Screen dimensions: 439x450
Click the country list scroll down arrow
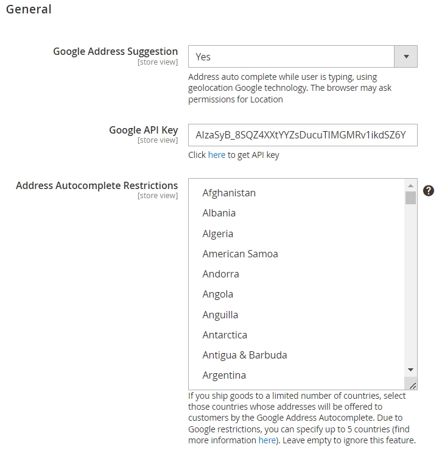[410, 370]
